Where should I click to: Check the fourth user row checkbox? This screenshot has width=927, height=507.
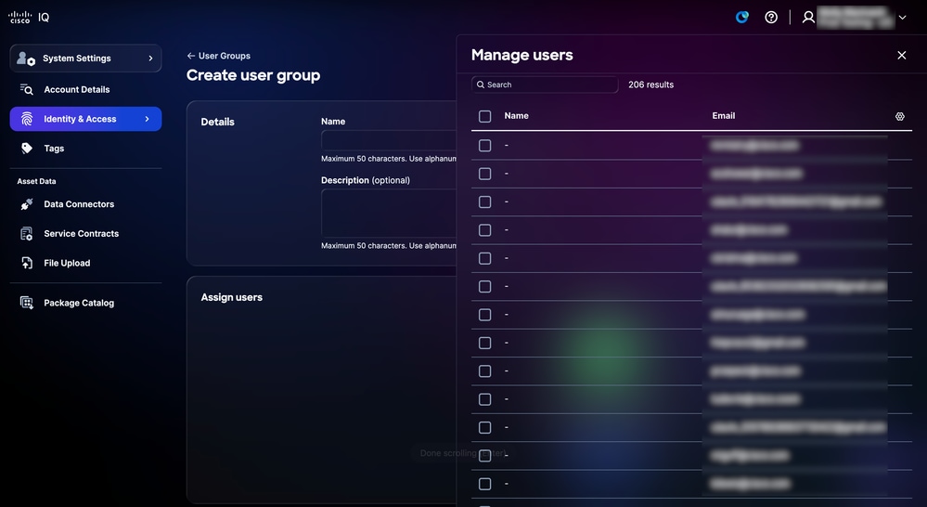[x=484, y=230]
